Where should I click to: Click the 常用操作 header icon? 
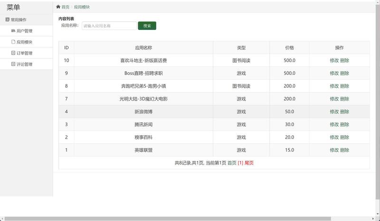(x=7, y=19)
